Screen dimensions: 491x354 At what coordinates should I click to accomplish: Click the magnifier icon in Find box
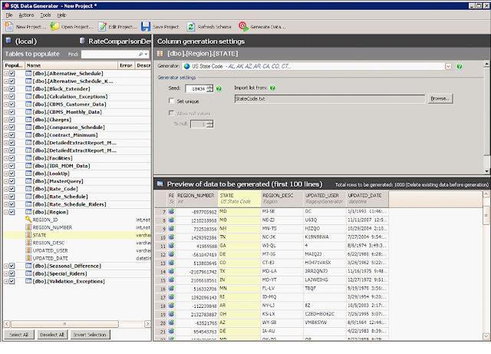pyautogui.click(x=140, y=54)
